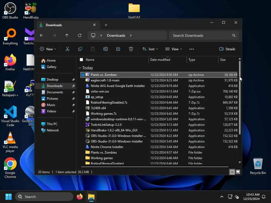Open the notifications bell in system tray
The height and width of the screenshot is (203, 271).
coord(264,197)
